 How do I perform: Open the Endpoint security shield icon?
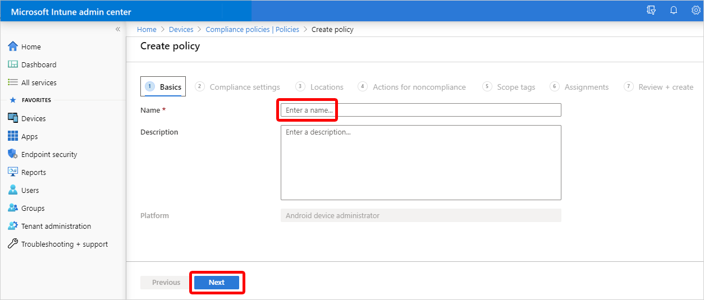(13, 154)
